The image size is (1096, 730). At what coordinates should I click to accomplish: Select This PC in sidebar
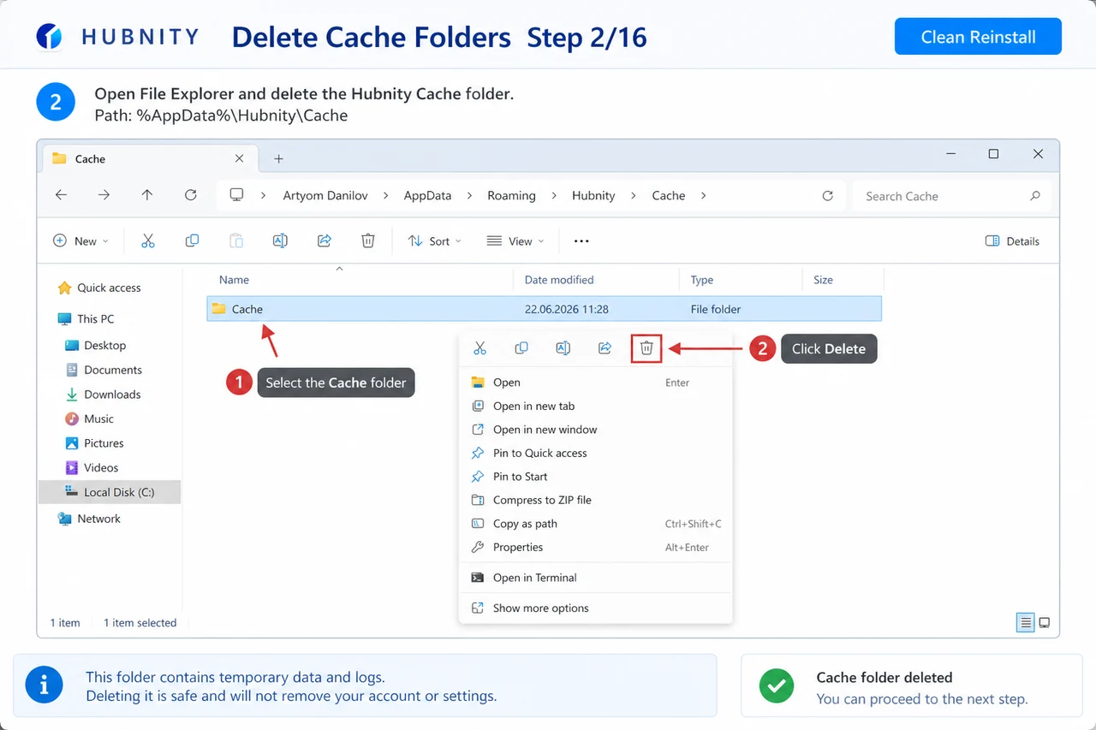point(86,318)
